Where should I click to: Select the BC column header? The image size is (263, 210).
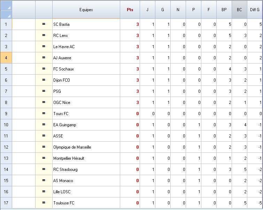tap(239, 10)
